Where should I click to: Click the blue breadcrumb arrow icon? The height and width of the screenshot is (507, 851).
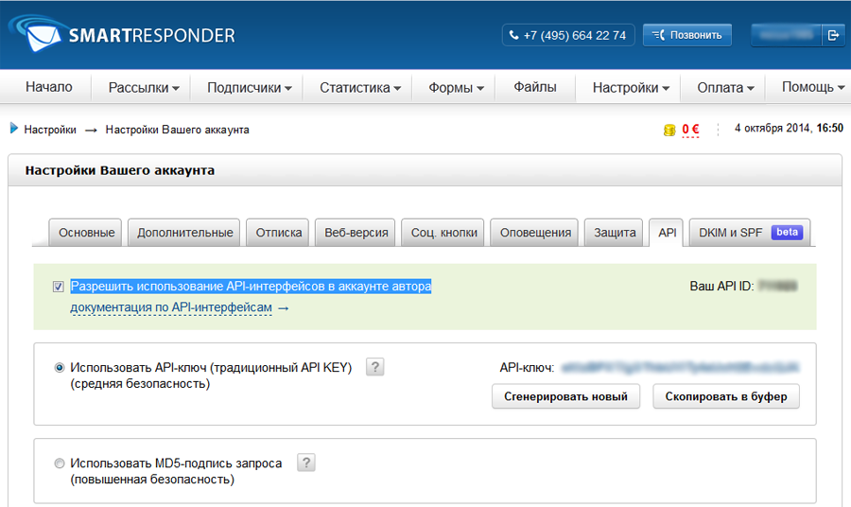14,129
